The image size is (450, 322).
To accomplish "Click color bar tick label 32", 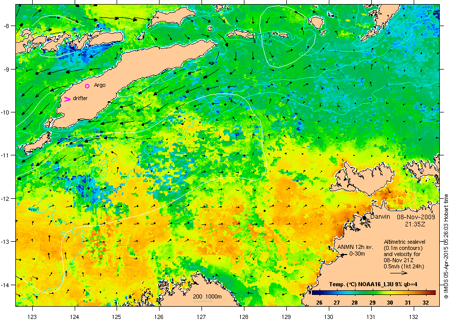I will (426, 303).
